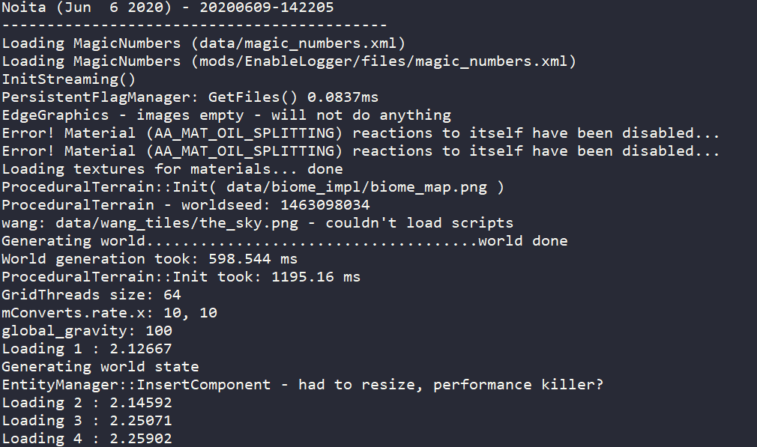Image resolution: width=757 pixels, height=447 pixels.
Task: Click the 'Loading 4 : 2.25902' line
Action: [x=86, y=439]
